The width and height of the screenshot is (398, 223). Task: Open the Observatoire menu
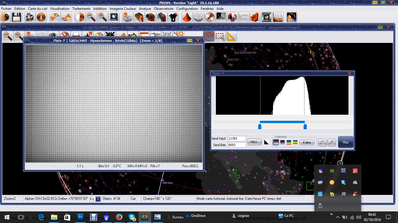pos(163,9)
